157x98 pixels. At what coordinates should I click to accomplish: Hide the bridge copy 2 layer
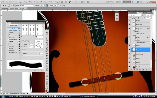pyautogui.click(x=129, y=24)
